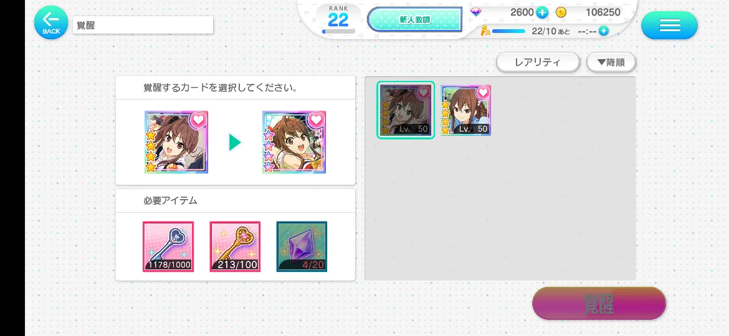This screenshot has width=729, height=336.
Task: Go back with the BACK arrow button
Action: (x=51, y=22)
